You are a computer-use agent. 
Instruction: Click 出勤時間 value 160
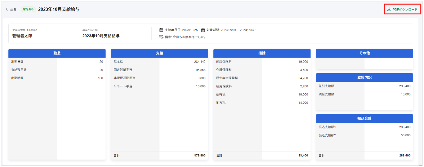[x=100, y=78]
